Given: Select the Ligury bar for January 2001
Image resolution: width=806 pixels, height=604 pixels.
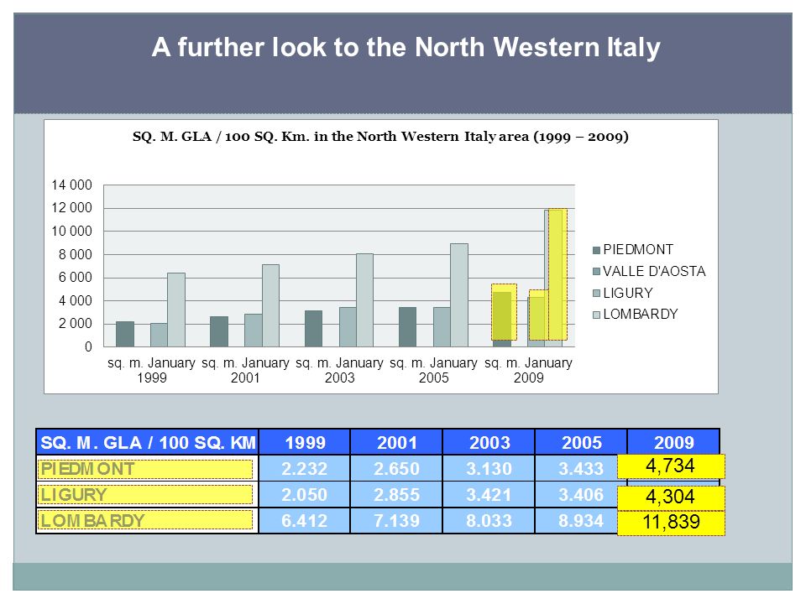Looking at the screenshot, I should (253, 331).
